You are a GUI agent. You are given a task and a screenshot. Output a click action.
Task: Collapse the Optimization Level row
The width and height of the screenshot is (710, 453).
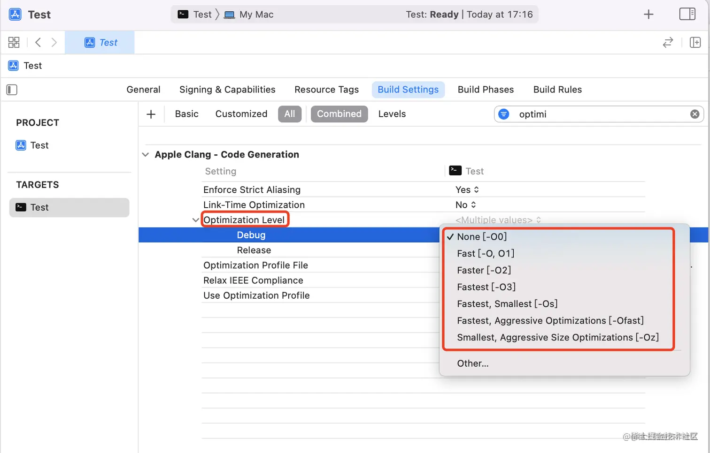click(x=195, y=220)
